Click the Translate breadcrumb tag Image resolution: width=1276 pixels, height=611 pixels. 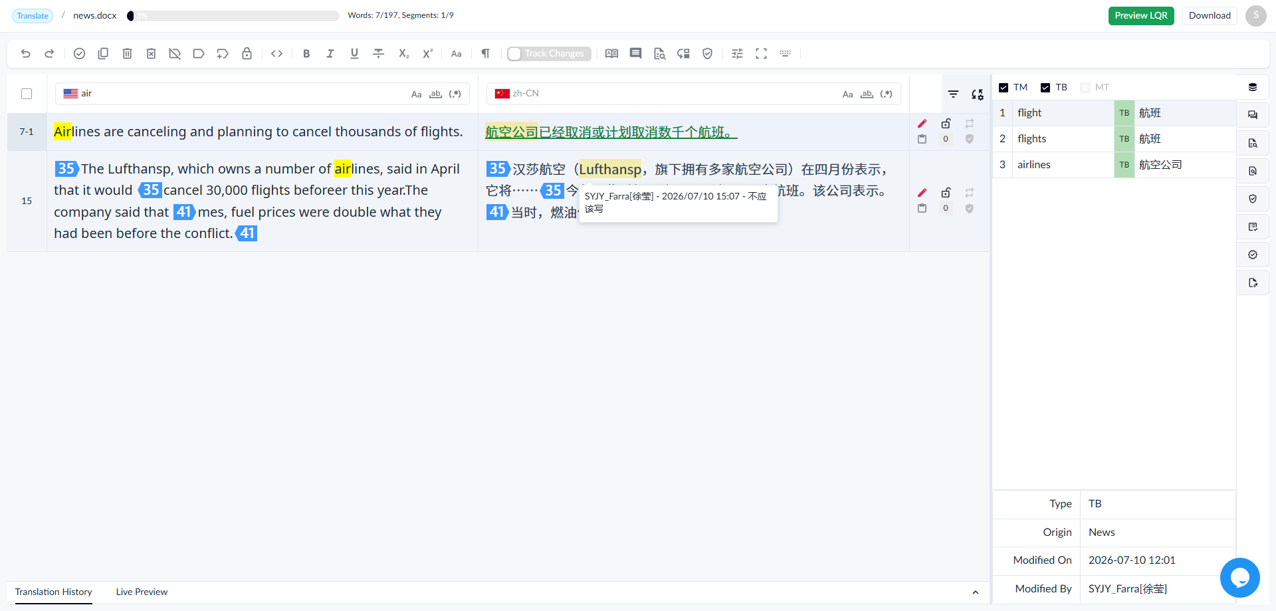click(33, 16)
